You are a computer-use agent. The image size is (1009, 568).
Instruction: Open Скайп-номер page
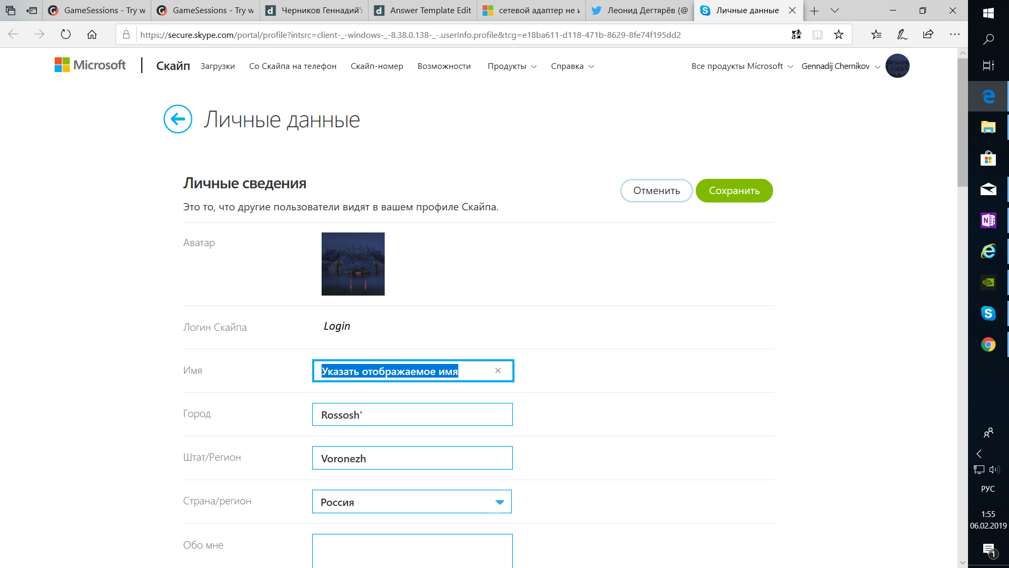[377, 66]
